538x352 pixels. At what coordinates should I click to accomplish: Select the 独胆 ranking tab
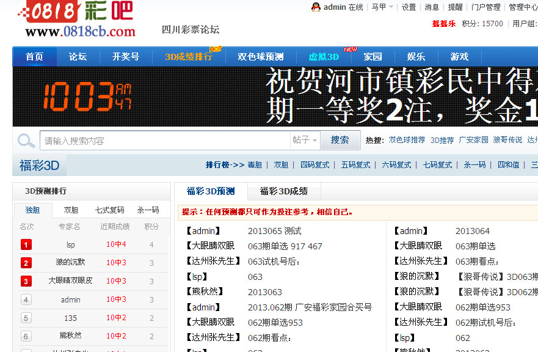pos(33,210)
